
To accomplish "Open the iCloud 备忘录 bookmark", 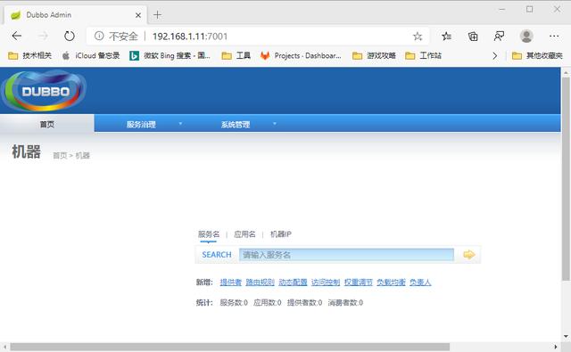I will pos(91,55).
